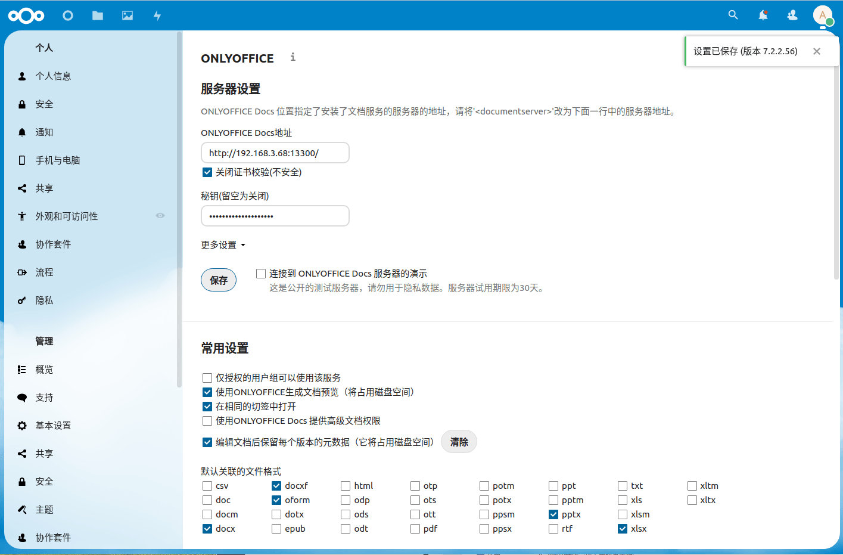Check the doc format box
Screen dimensions: 843x555
(x=207, y=500)
